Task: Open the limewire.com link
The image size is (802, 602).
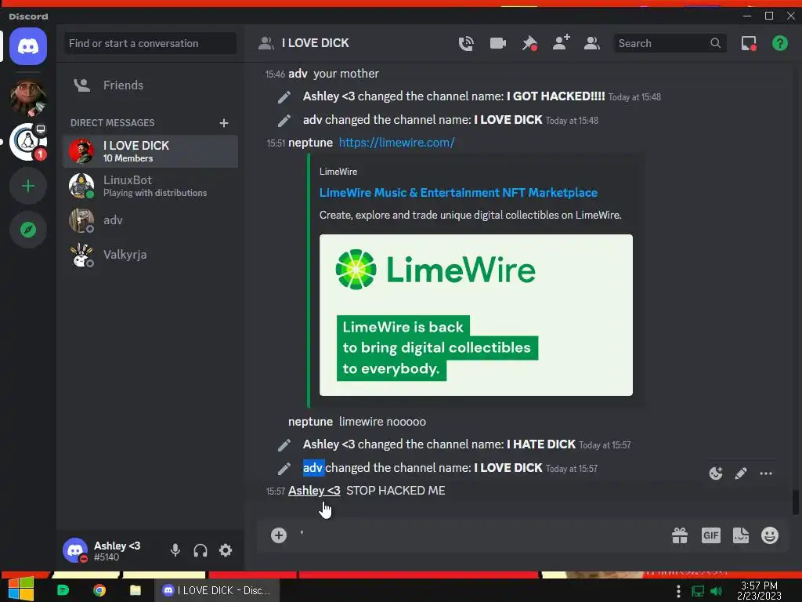Action: coord(397,143)
